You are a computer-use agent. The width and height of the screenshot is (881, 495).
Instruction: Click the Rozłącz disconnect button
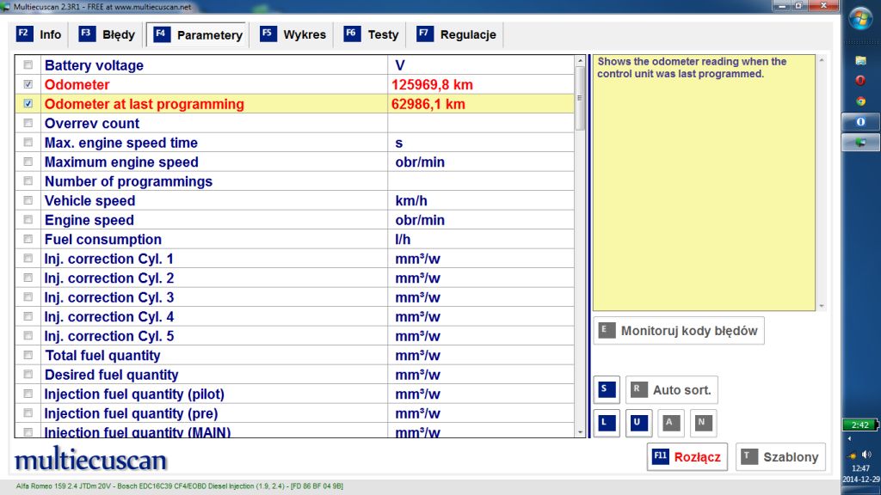[x=687, y=457]
